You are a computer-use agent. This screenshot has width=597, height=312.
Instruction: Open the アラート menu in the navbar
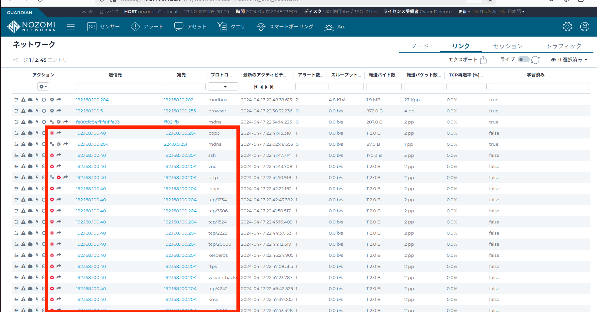147,27
